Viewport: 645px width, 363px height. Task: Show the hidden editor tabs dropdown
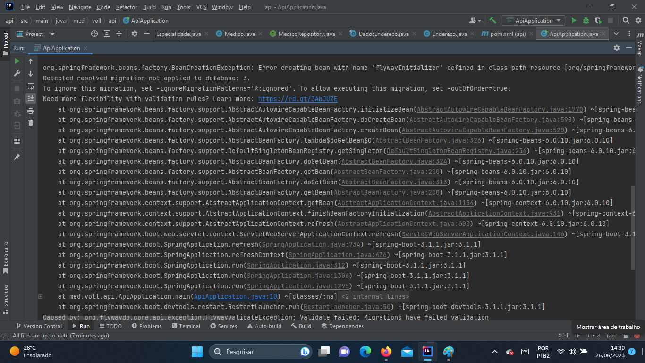(616, 34)
